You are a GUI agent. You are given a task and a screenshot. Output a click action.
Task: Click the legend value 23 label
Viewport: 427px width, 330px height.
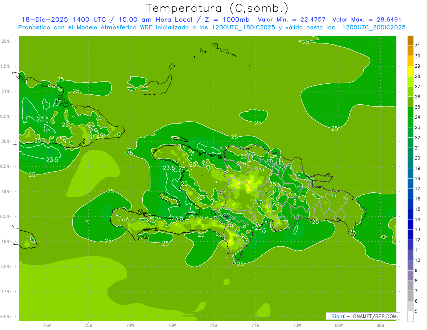(x=418, y=127)
